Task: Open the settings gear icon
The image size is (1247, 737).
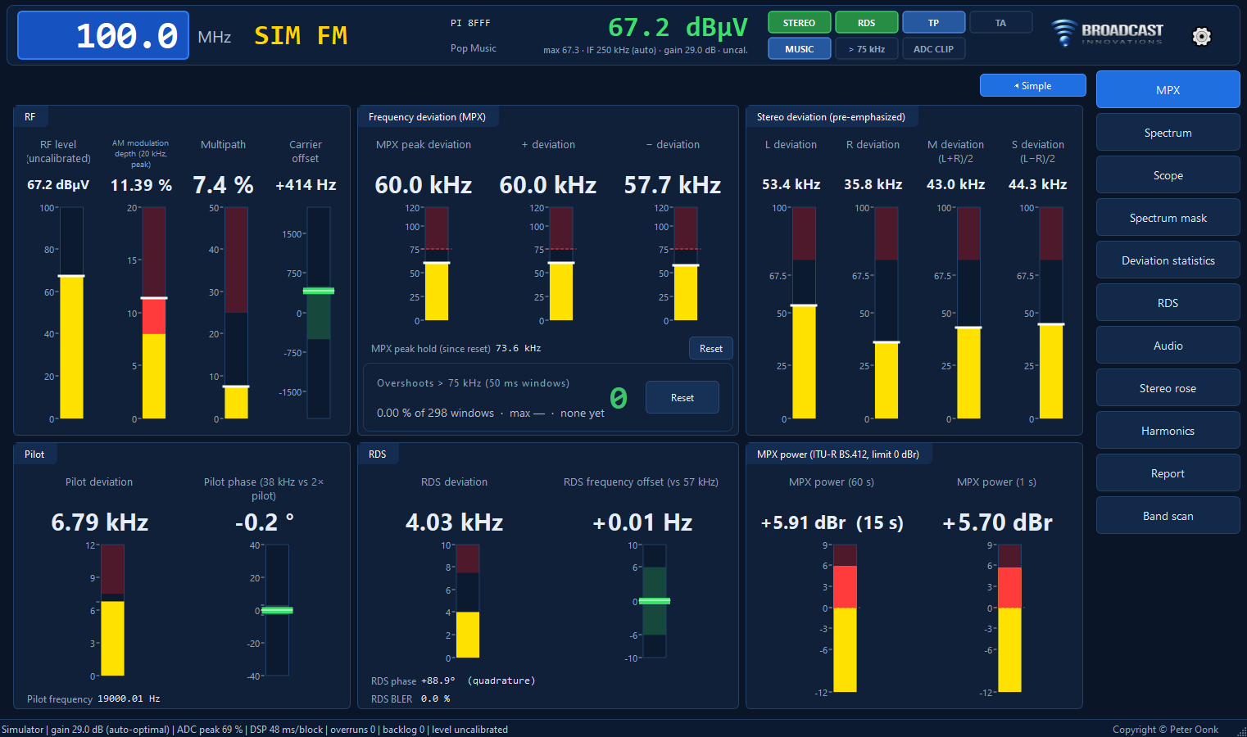Action: click(x=1201, y=36)
